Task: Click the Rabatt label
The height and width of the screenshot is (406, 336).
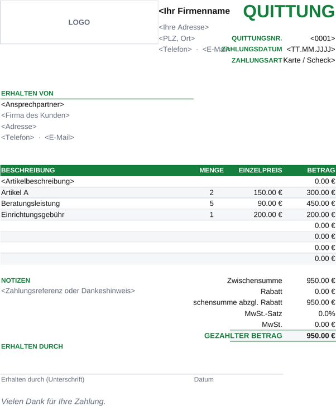Action: [x=271, y=292]
